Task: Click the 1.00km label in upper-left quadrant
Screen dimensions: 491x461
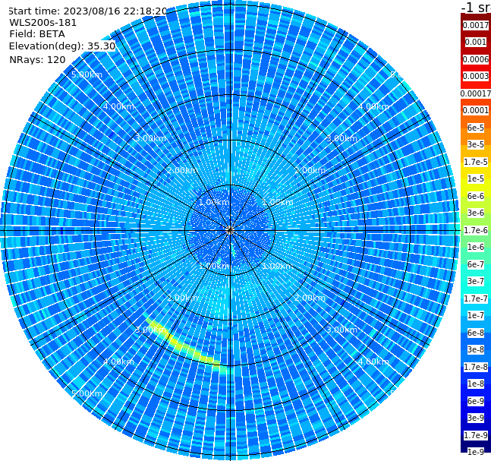Action: coord(214,202)
